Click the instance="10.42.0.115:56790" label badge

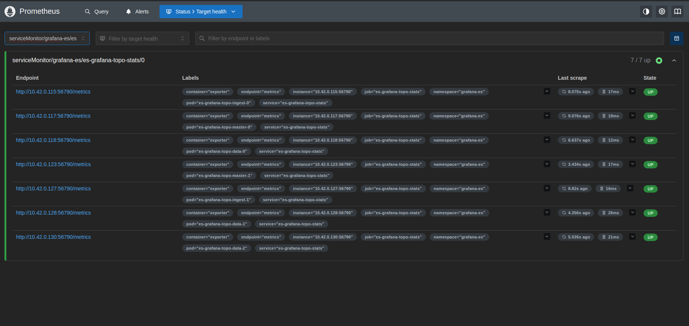click(323, 92)
